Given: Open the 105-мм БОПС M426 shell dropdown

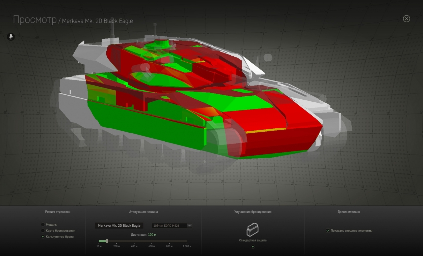Looking at the screenshot, I should coord(172,225).
